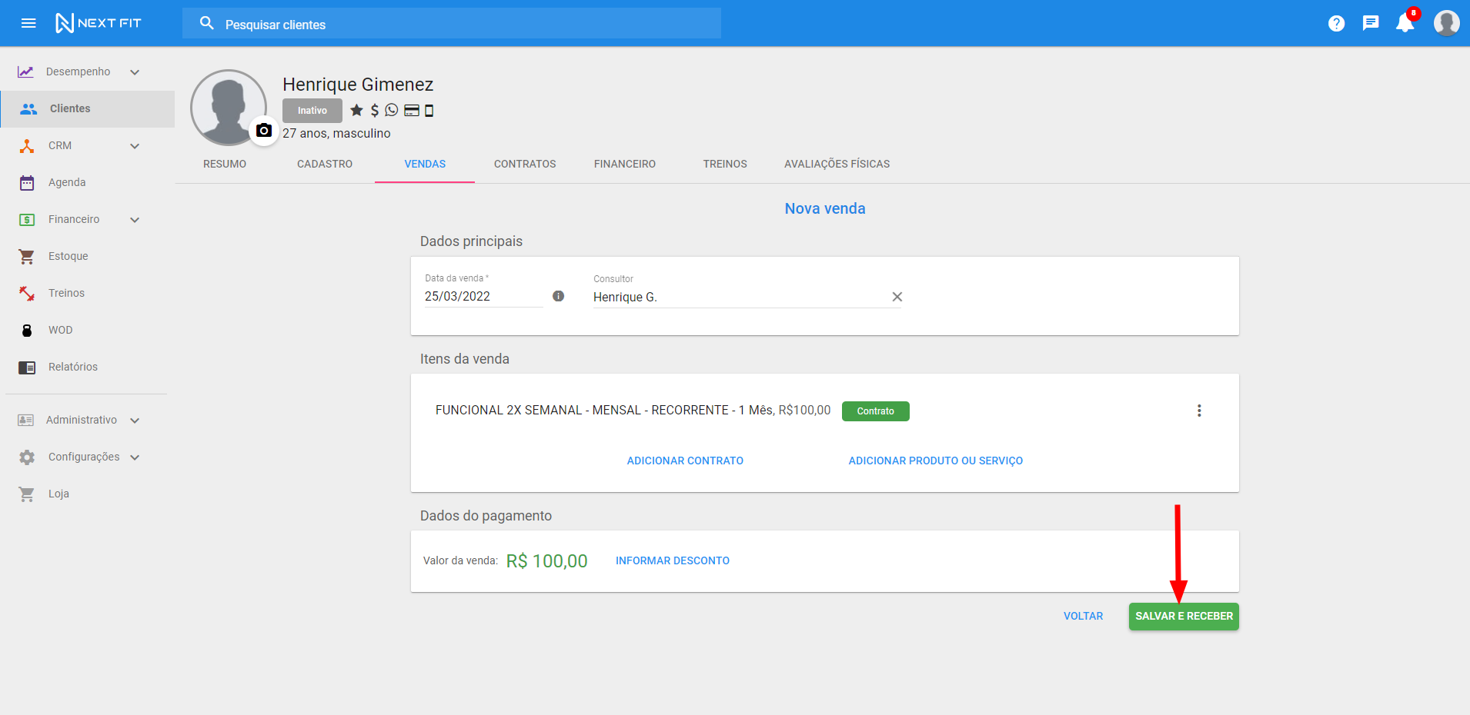The image size is (1470, 715).
Task: Click the search magnifier icon
Action: pos(206,23)
